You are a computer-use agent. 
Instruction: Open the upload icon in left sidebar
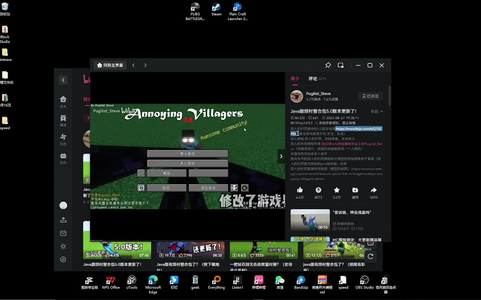(x=63, y=220)
